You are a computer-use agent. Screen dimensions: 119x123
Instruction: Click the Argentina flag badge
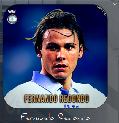point(12,19)
